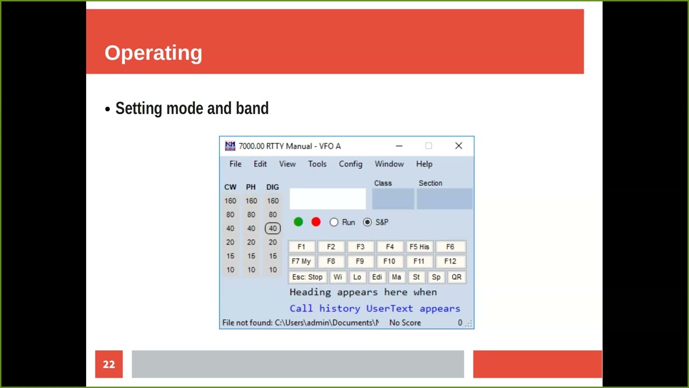The width and height of the screenshot is (689, 388).
Task: Click the F1 function key button
Action: [301, 247]
